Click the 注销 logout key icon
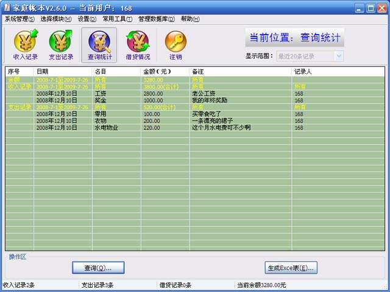The width and height of the screenshot is (390, 292). coord(175,45)
